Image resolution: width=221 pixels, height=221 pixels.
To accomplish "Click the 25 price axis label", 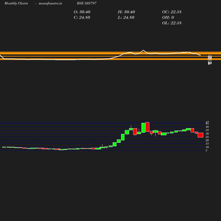I will pyautogui.click(x=207, y=137).
